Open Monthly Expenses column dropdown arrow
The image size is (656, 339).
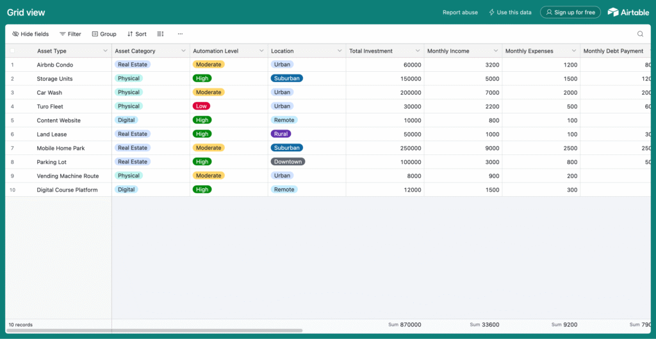point(574,51)
